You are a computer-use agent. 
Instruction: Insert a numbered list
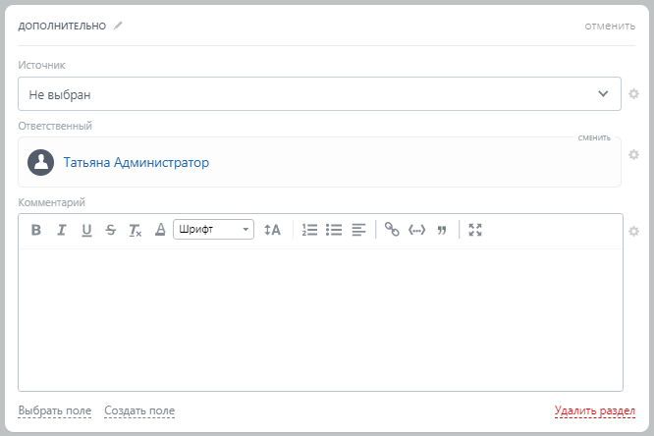[309, 230]
